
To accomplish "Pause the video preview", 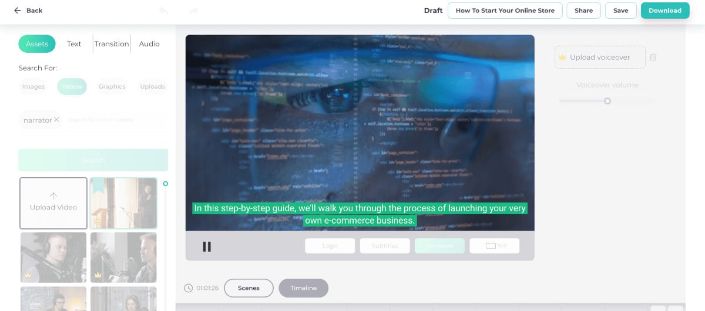I will coord(207,246).
